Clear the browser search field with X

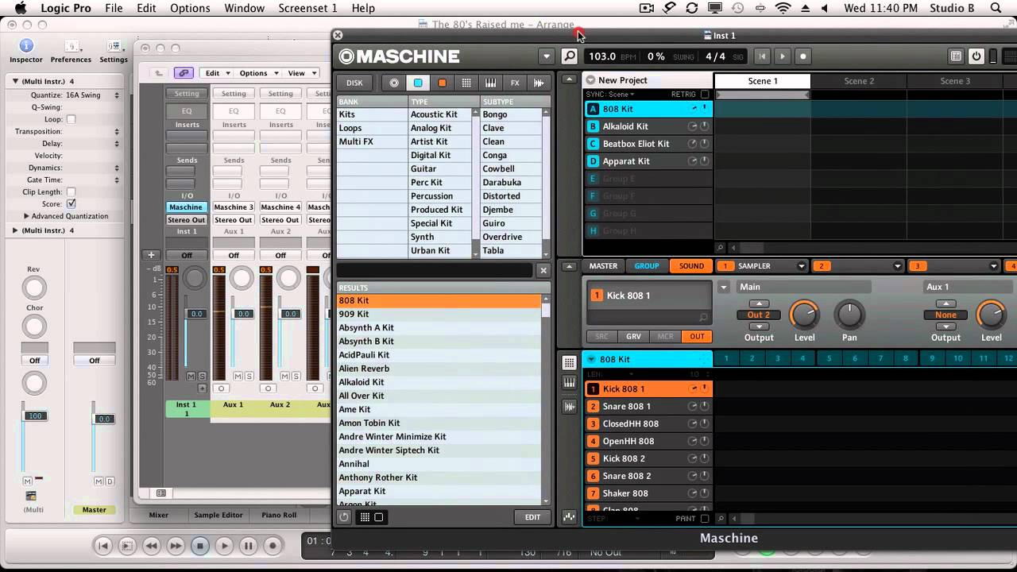(x=543, y=270)
